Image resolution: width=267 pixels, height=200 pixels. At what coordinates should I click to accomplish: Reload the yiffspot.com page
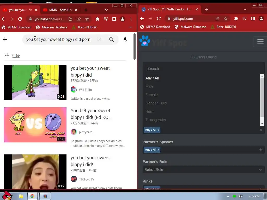[159, 18]
